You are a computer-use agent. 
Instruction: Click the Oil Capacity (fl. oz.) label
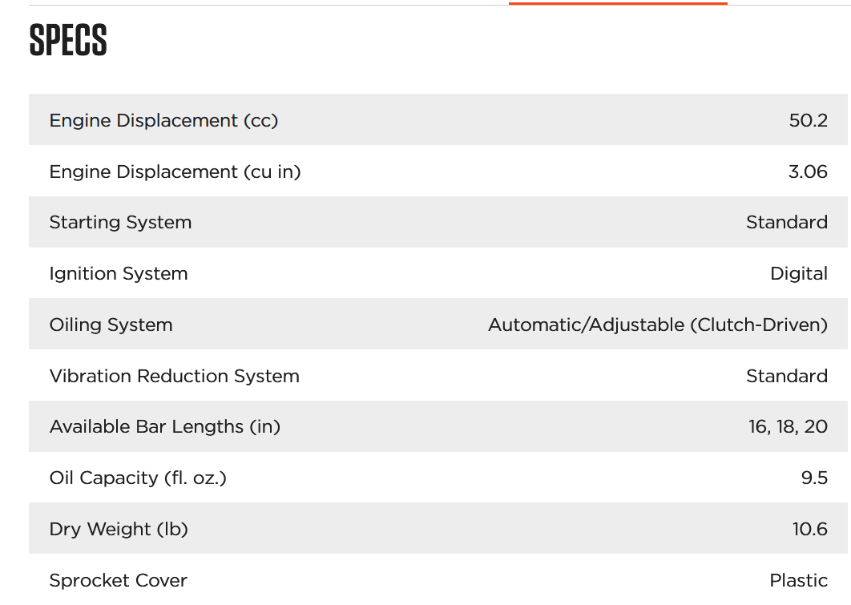[x=138, y=478]
